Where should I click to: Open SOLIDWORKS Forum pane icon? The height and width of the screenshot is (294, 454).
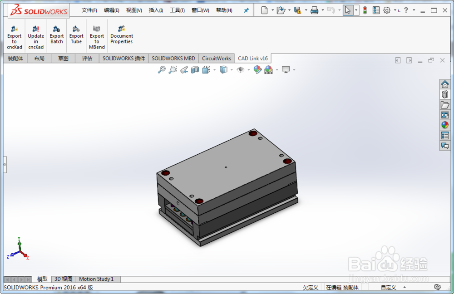445,146
